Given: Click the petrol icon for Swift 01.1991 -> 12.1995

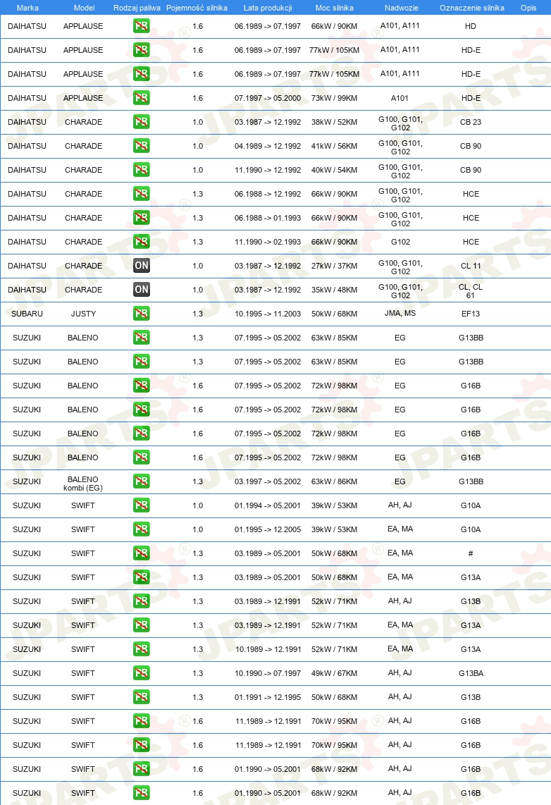Looking at the screenshot, I should pyautogui.click(x=142, y=697).
